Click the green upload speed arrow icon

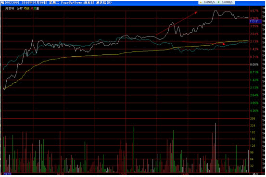click(218, 2)
